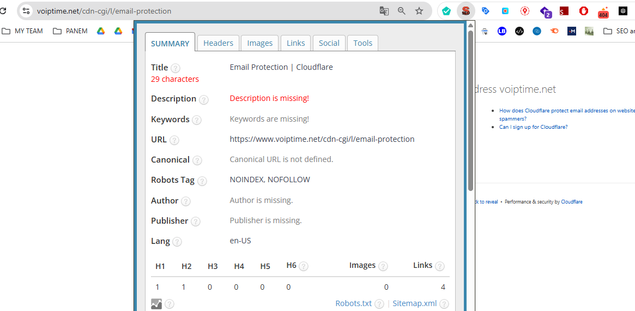Screen dimensions: 635x311
Task: Focus the address bar URL text
Action: 104,11
